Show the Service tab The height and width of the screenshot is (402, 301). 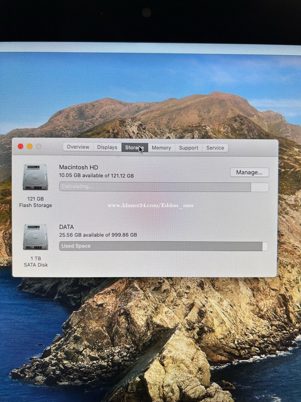point(215,148)
